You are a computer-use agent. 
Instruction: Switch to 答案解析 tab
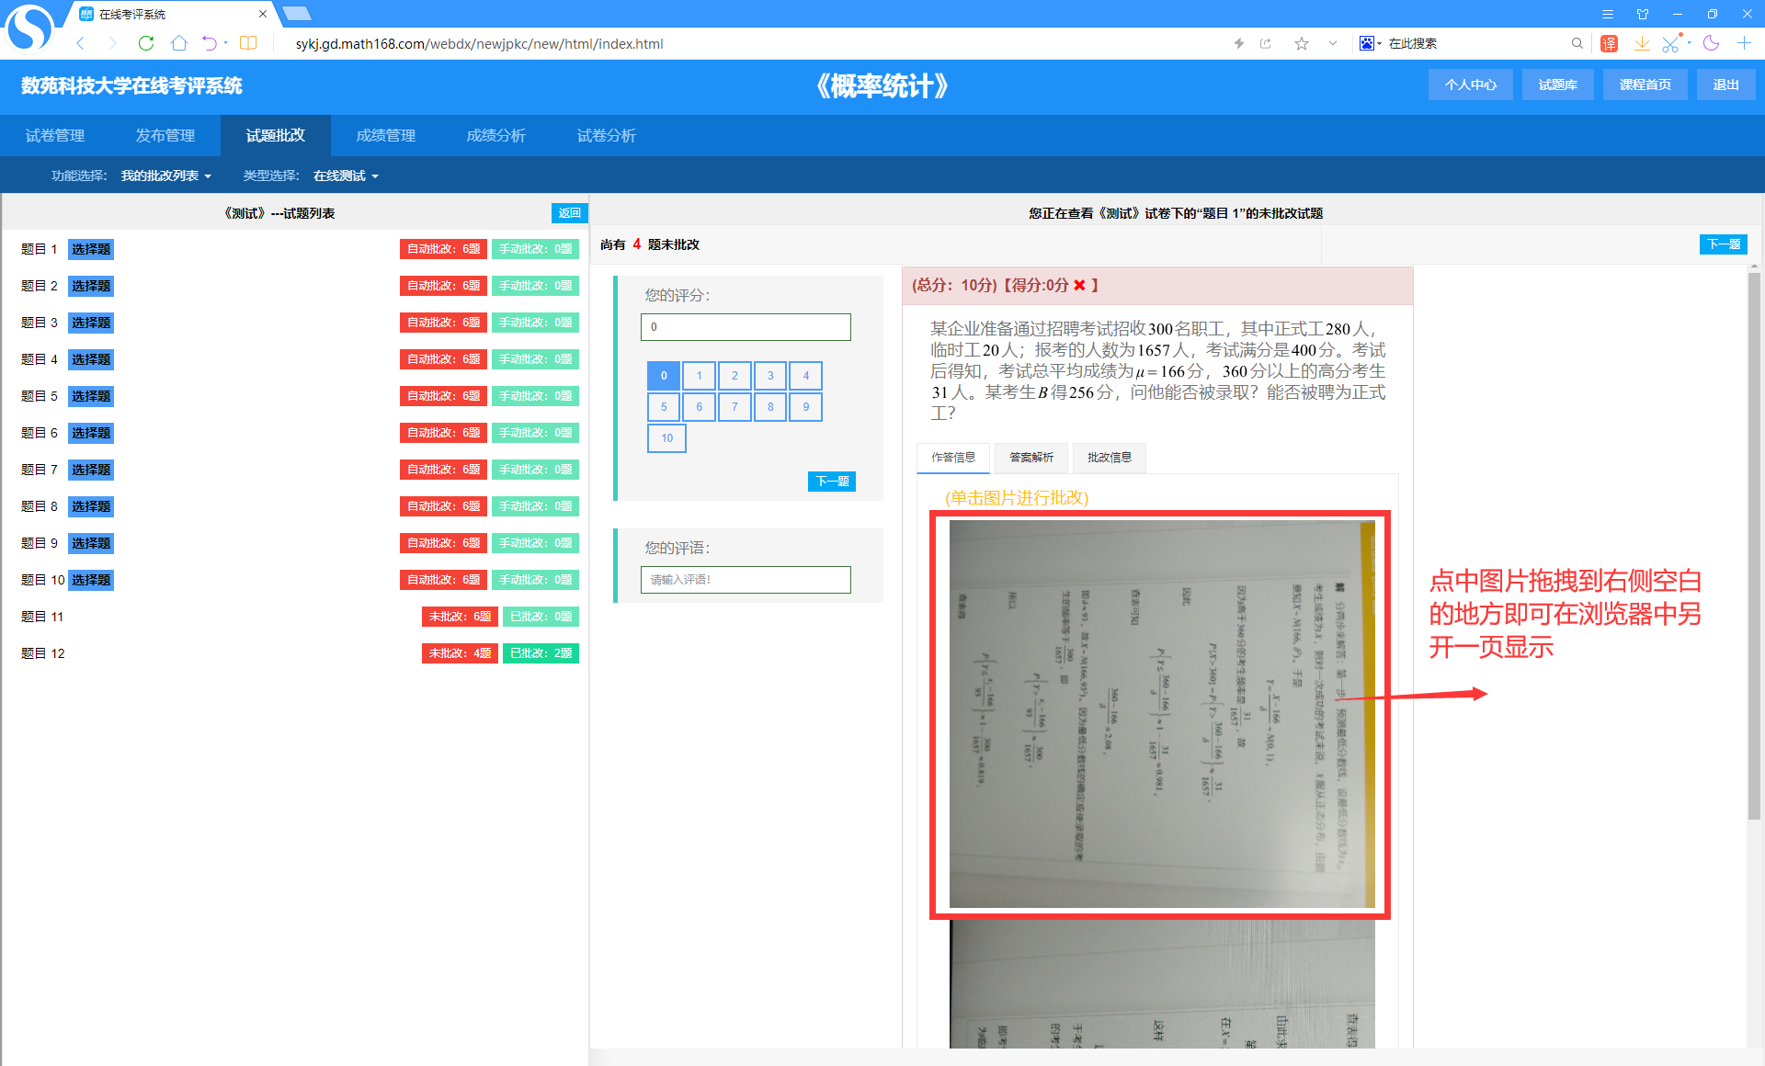1031,458
